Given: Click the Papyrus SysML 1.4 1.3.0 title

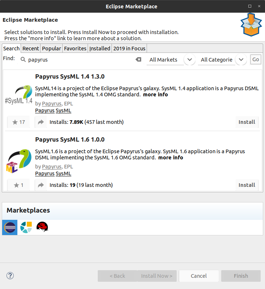Looking at the screenshot, I should pyautogui.click(x=70, y=76).
